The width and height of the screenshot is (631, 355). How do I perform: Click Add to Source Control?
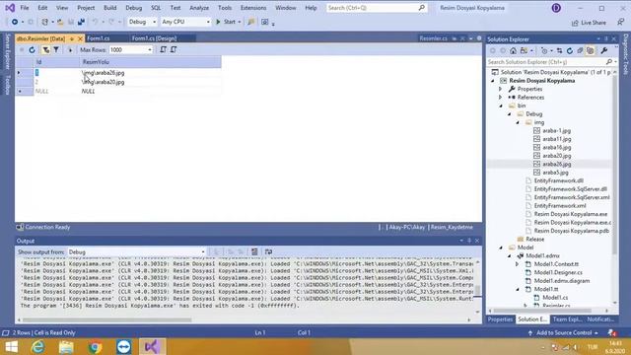pos(563,333)
